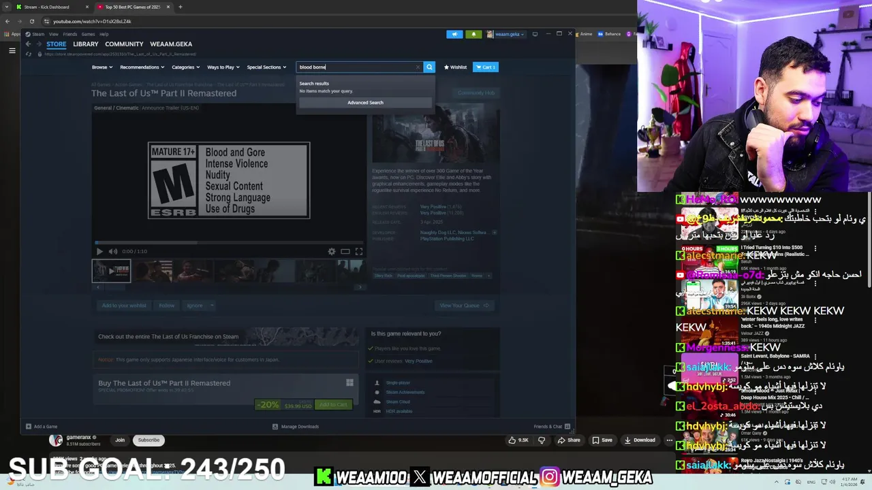Expand the Browse dropdown
Image resolution: width=872 pixels, height=490 pixels.
tap(102, 67)
